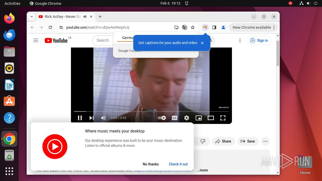Open the tab search dropdown
Viewport: 322px width, 181px height.
coord(32,17)
